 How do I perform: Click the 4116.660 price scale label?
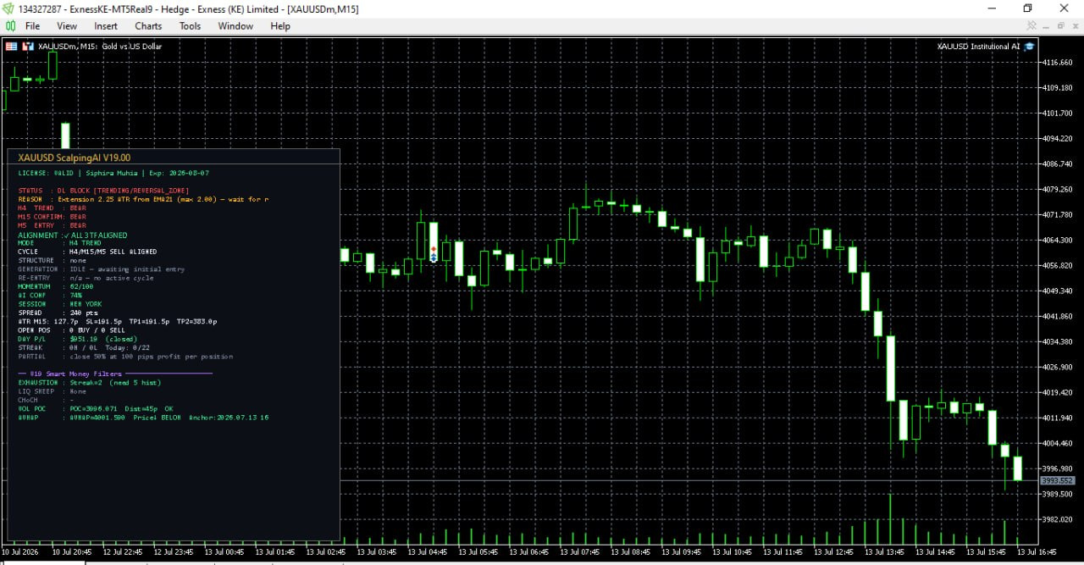click(x=1058, y=63)
